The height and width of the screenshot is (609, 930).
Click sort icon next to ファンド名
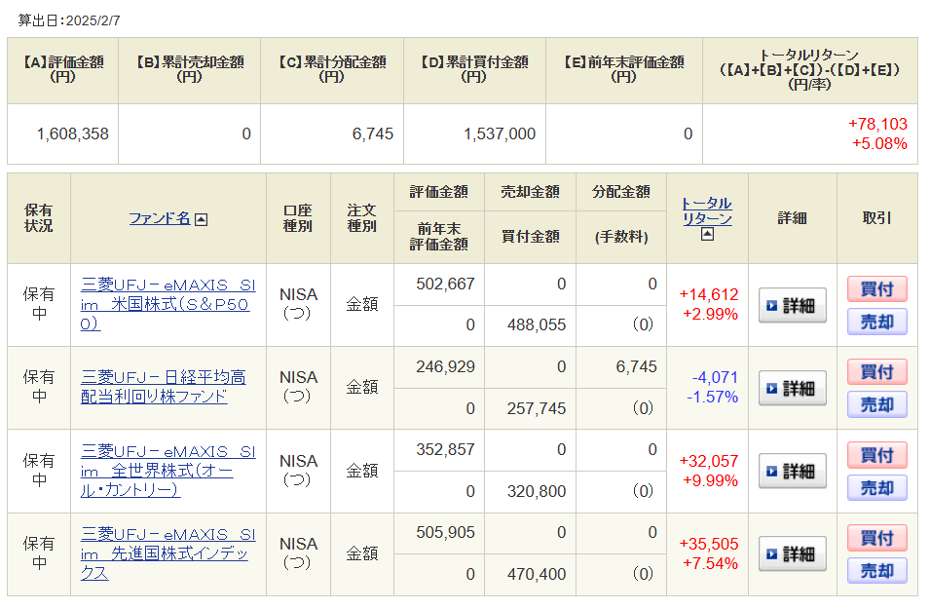(201, 220)
